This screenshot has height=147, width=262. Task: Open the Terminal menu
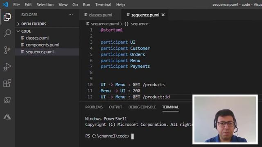103,4
